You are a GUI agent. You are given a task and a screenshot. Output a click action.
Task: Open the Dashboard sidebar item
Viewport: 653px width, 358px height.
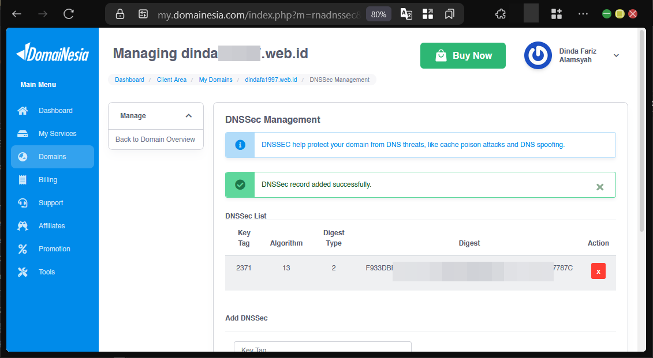pyautogui.click(x=53, y=111)
